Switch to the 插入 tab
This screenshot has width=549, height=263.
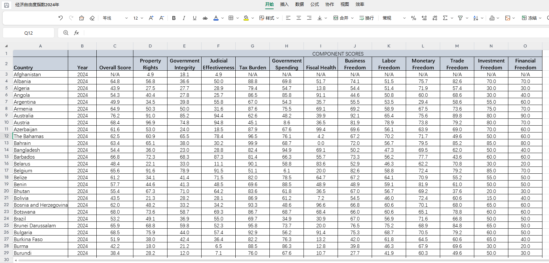click(284, 4)
